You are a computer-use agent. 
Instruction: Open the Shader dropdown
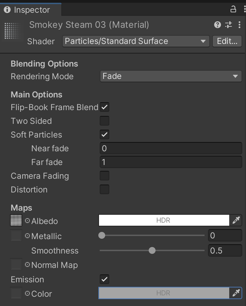tap(136, 41)
